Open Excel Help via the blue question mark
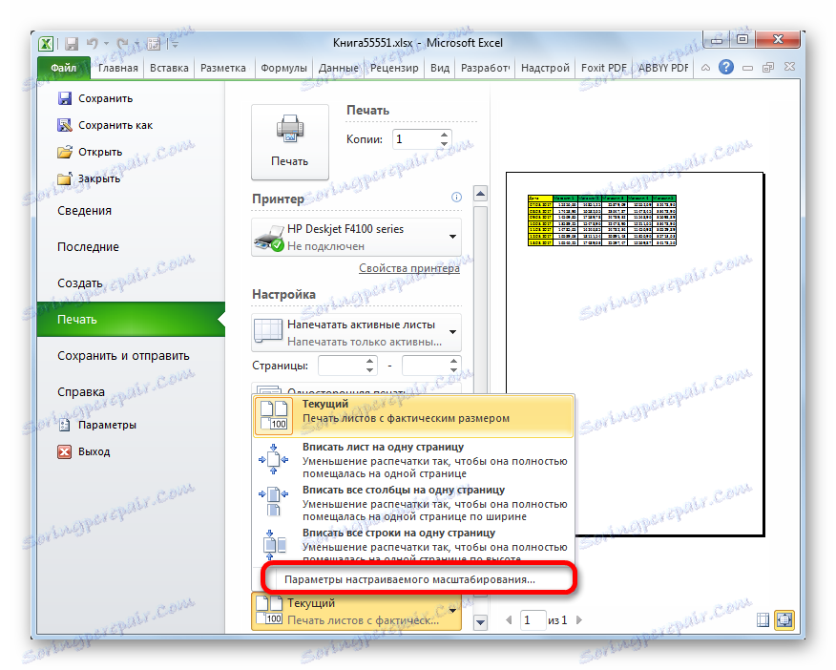 [x=725, y=67]
